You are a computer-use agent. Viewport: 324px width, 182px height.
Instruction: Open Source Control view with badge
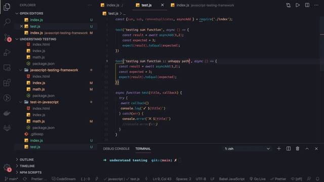pos(7,37)
